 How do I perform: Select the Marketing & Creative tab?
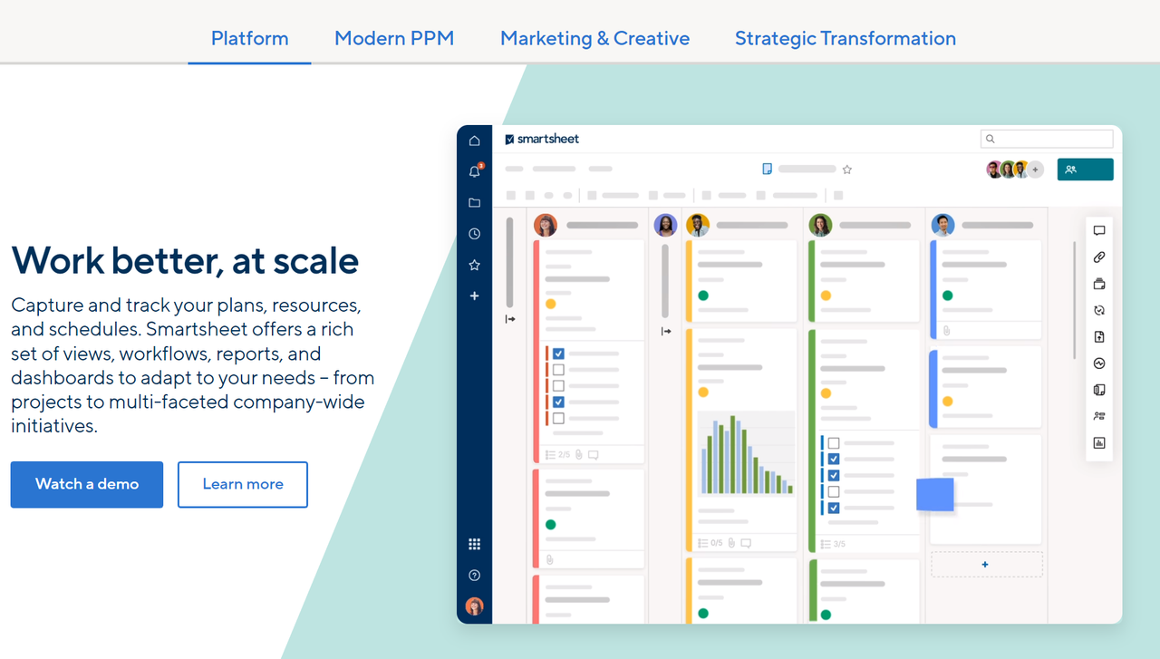pyautogui.click(x=594, y=38)
